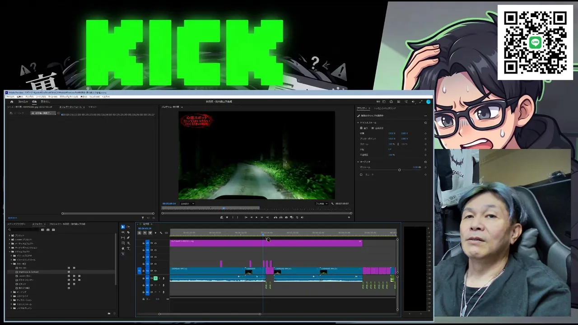Click the Quick Export share icon
The width and height of the screenshot is (578, 325).
click(x=391, y=102)
